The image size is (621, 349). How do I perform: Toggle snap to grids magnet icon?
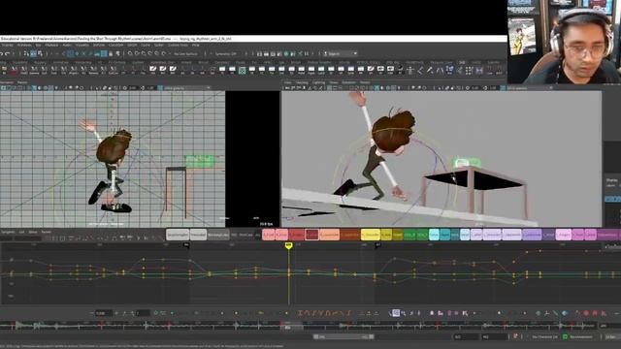click(130, 53)
